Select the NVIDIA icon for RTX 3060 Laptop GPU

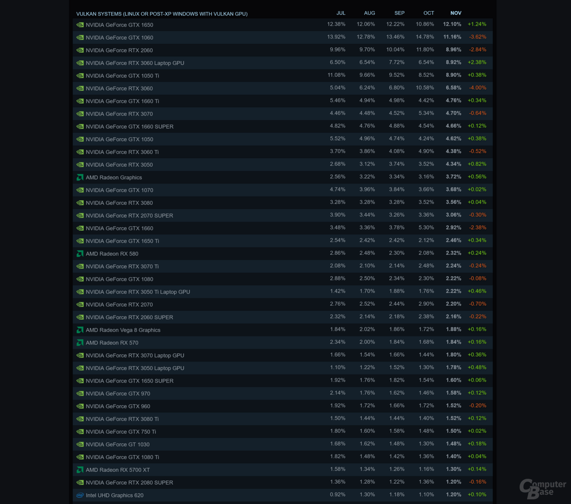pyautogui.click(x=80, y=63)
